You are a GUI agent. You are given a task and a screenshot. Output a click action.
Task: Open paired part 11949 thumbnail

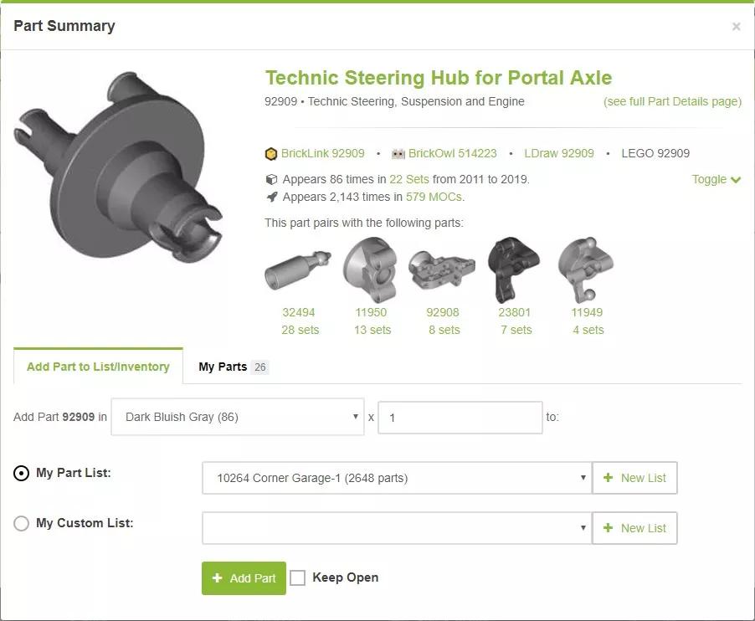(586, 269)
